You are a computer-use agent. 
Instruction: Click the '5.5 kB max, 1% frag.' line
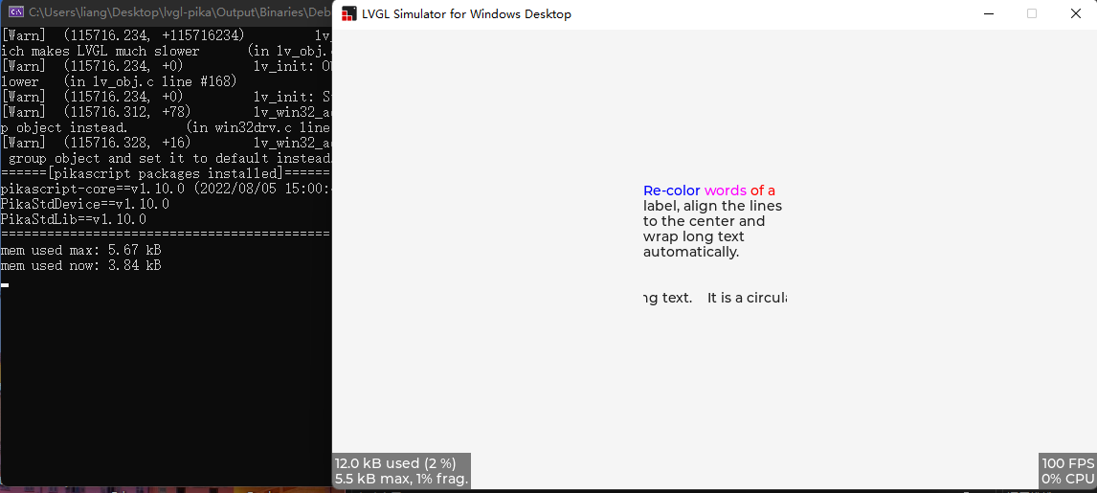tap(402, 479)
